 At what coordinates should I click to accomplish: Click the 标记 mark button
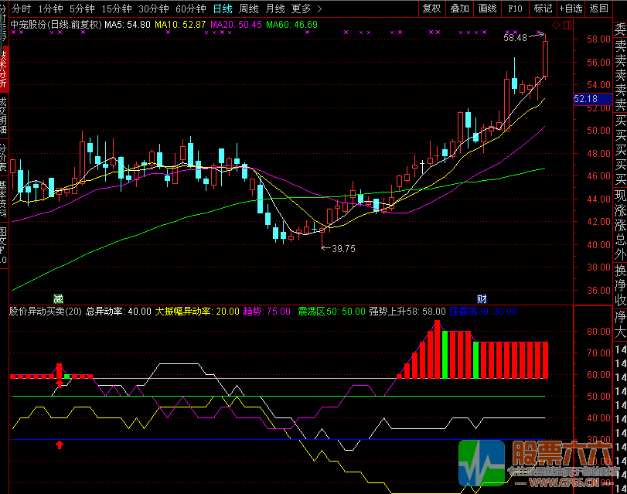pyautogui.click(x=543, y=9)
